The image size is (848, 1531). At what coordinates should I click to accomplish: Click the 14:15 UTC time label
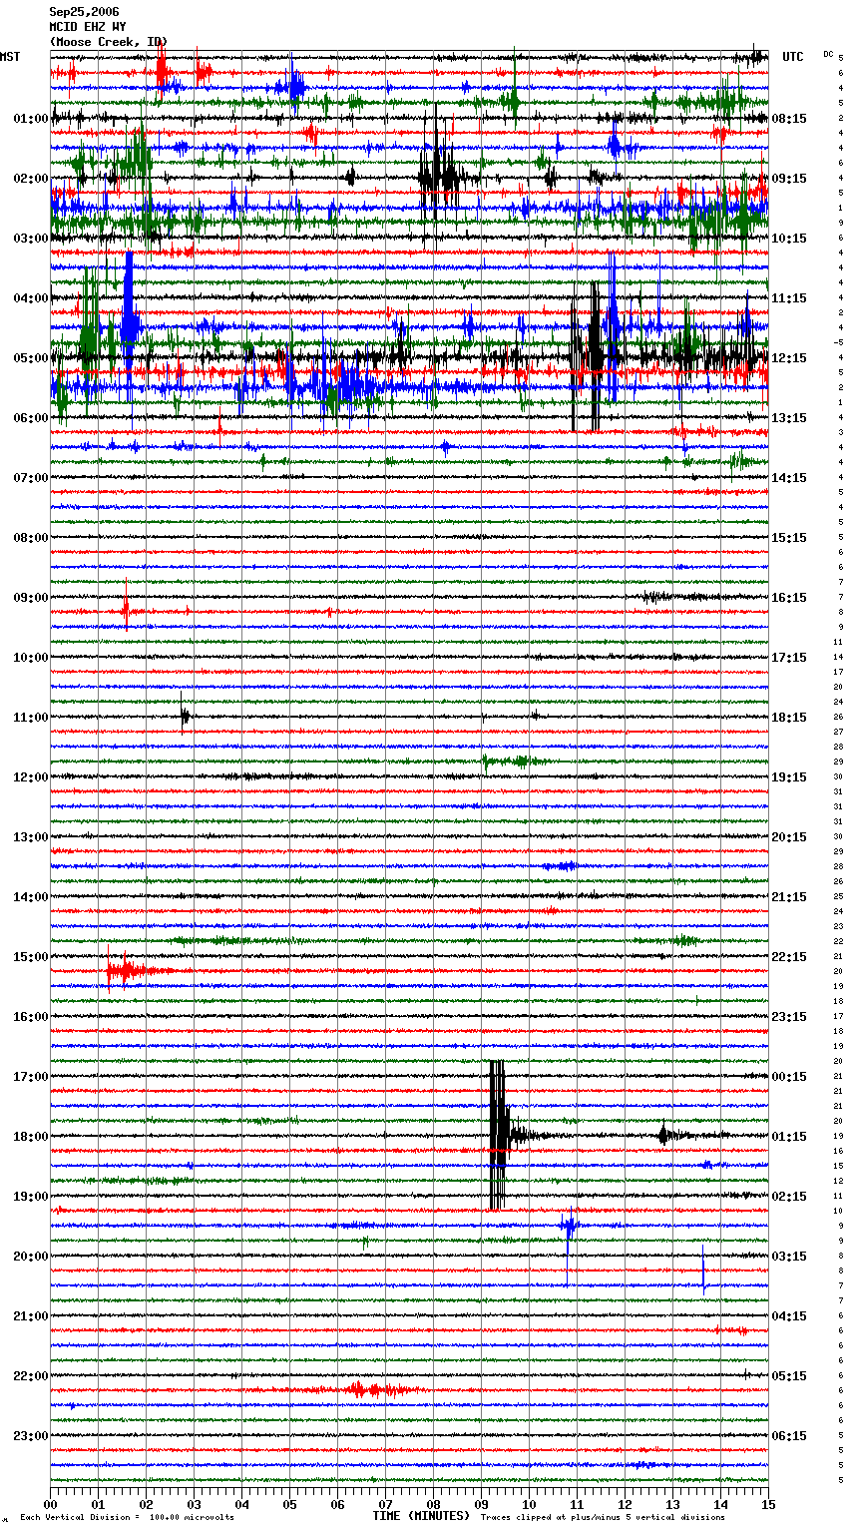tap(789, 478)
